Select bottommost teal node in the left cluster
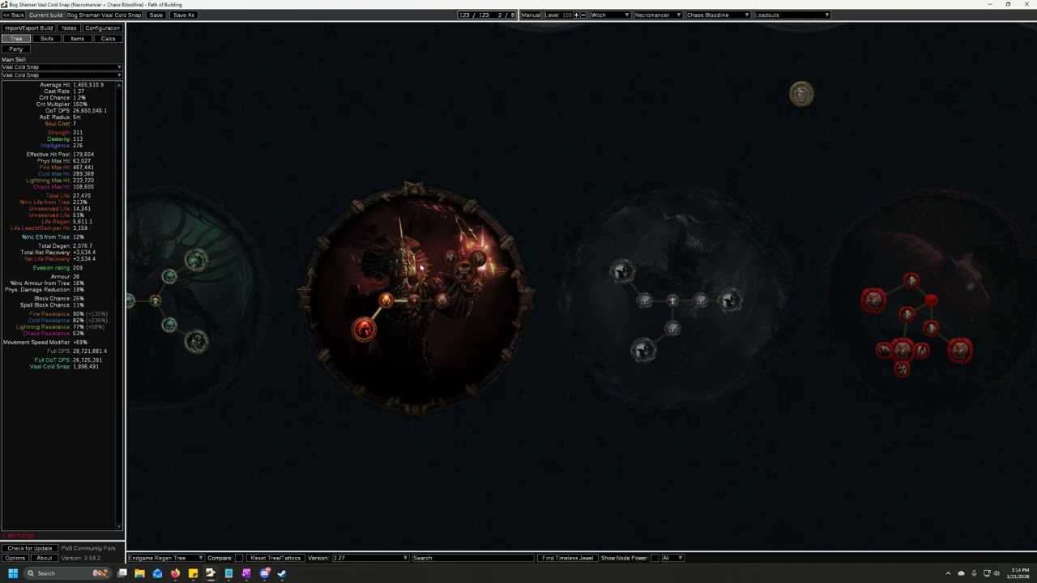 click(x=196, y=341)
